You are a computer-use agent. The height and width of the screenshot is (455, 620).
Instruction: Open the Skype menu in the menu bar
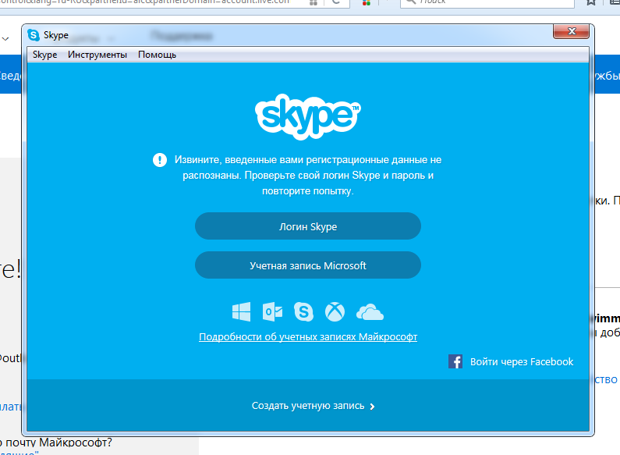[44, 55]
